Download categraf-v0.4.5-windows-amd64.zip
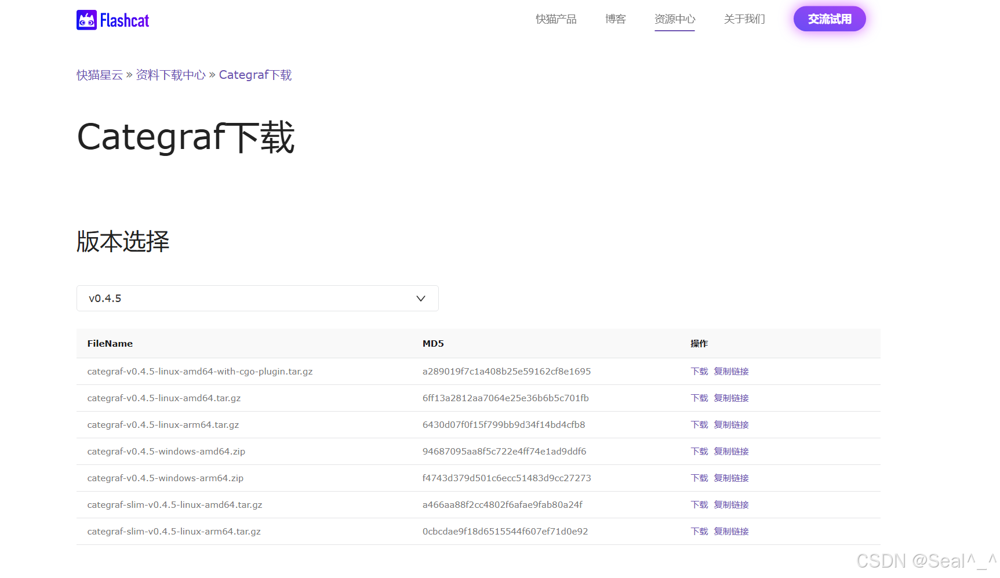The width and height of the screenshot is (1000, 578). coord(699,451)
